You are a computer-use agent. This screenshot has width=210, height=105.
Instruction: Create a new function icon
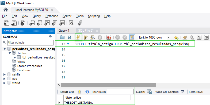point(62,23)
